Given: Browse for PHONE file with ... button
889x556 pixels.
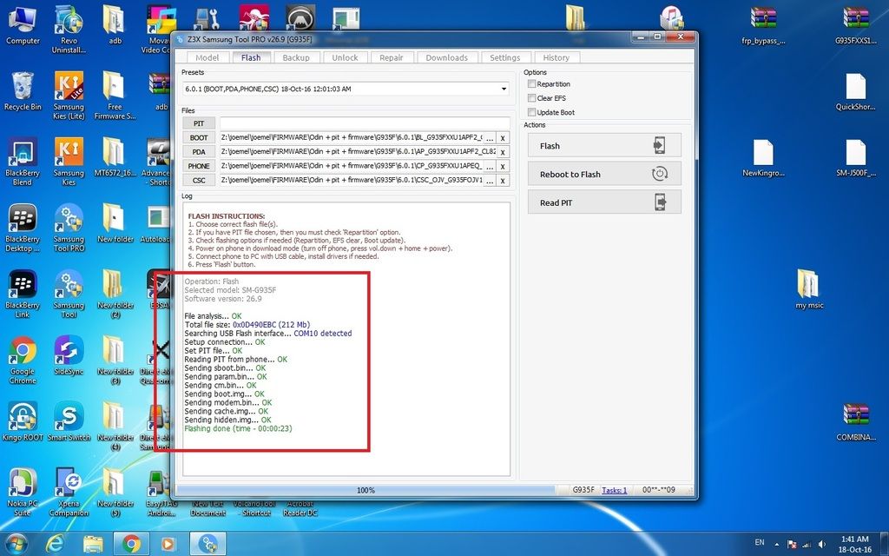Looking at the screenshot, I should pos(490,166).
